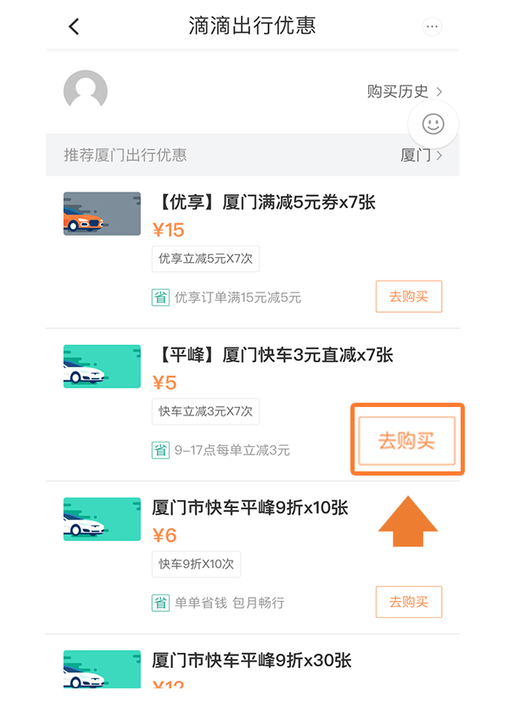This screenshot has width=509, height=724.
Task: Click highlighted 去购买 for 平峰快车3元直减
Action: [407, 441]
